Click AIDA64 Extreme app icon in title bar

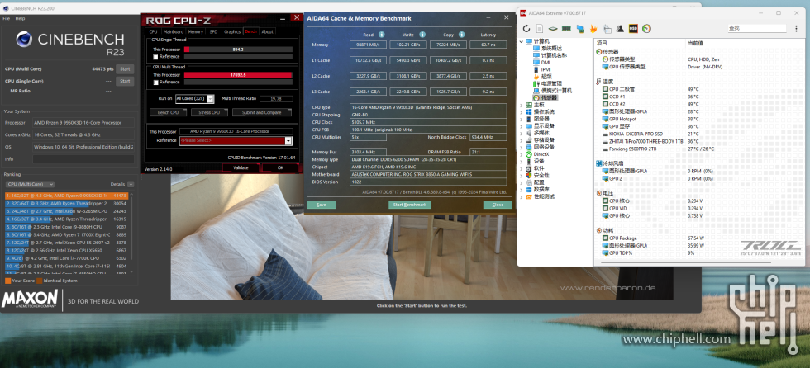click(x=523, y=12)
